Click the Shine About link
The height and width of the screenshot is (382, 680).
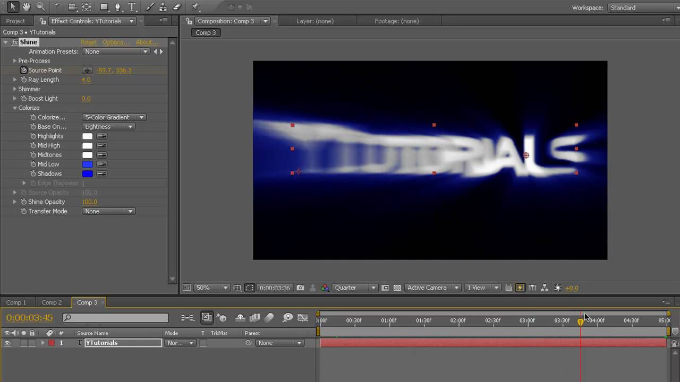146,42
